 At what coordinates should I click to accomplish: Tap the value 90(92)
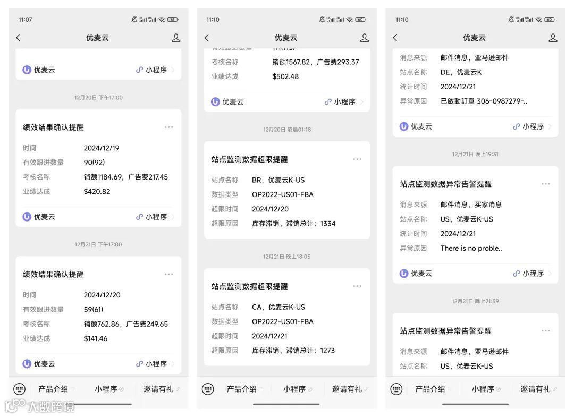click(x=94, y=163)
